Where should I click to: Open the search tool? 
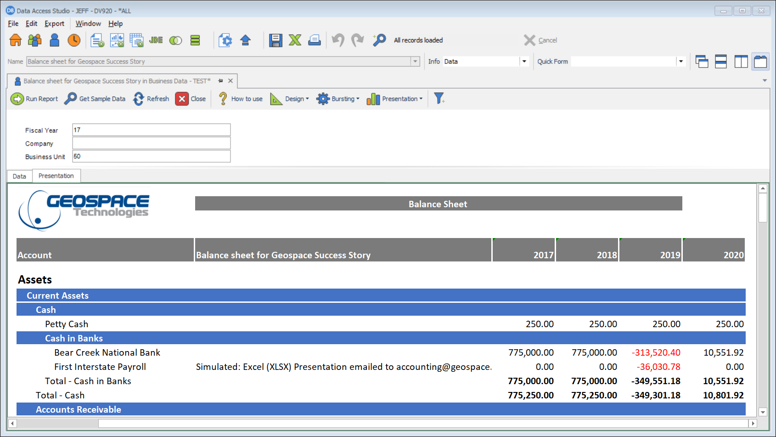[x=378, y=40]
